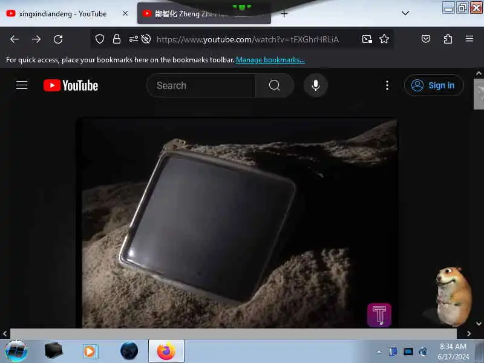Click the video player to pause

point(237,222)
